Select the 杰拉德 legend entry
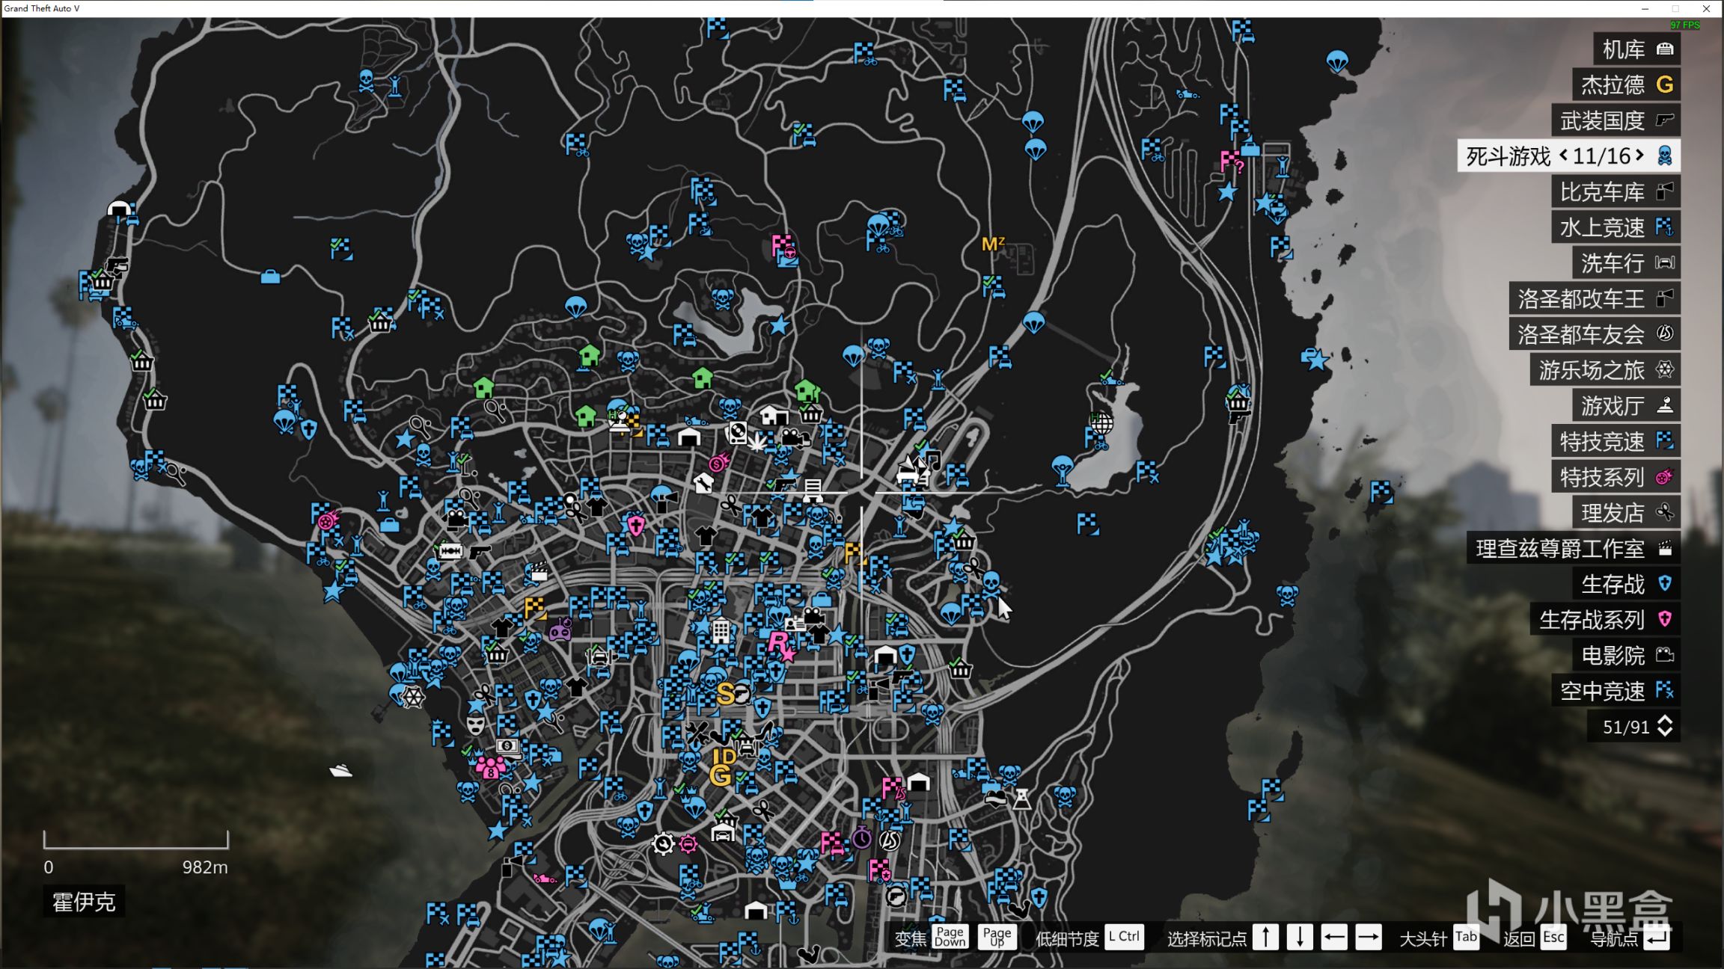The image size is (1724, 969). point(1626,84)
